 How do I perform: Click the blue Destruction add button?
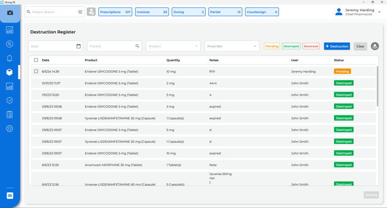[x=337, y=46]
